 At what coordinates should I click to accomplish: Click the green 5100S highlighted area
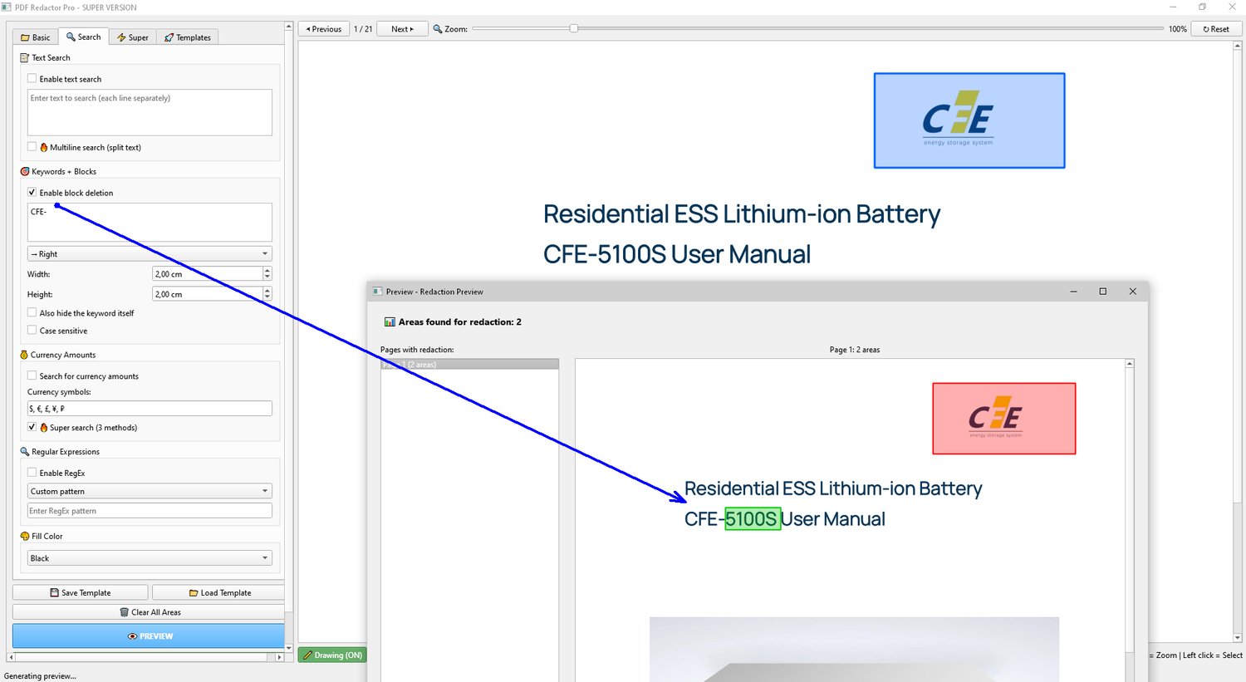[x=753, y=519]
